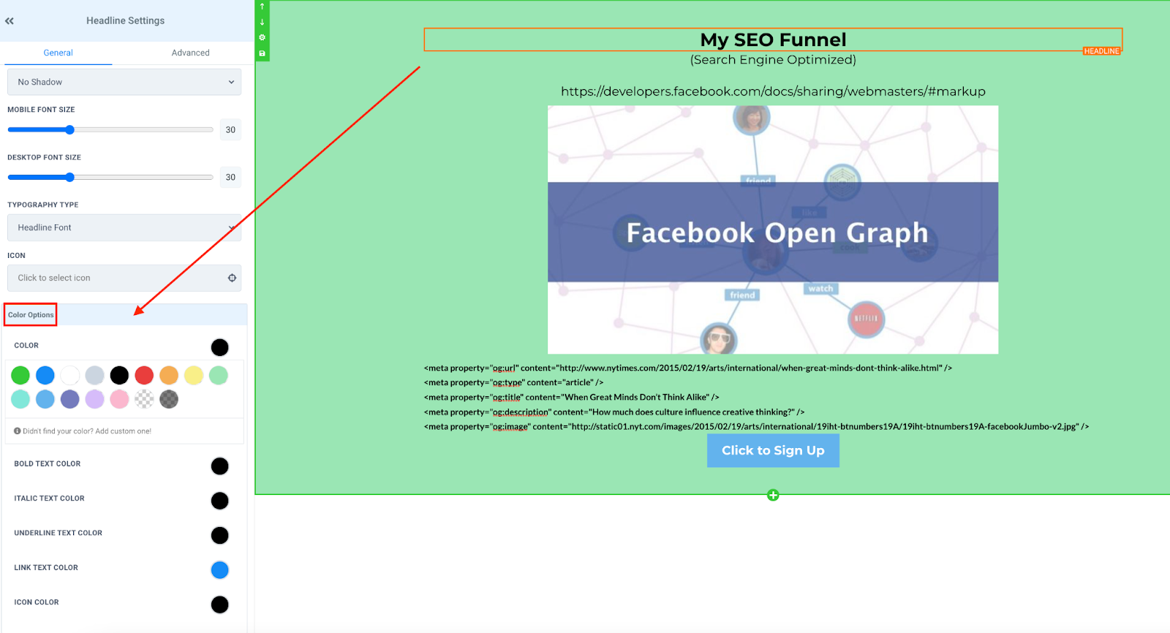The height and width of the screenshot is (633, 1170).
Task: Switch to the General tab
Action: click(58, 53)
